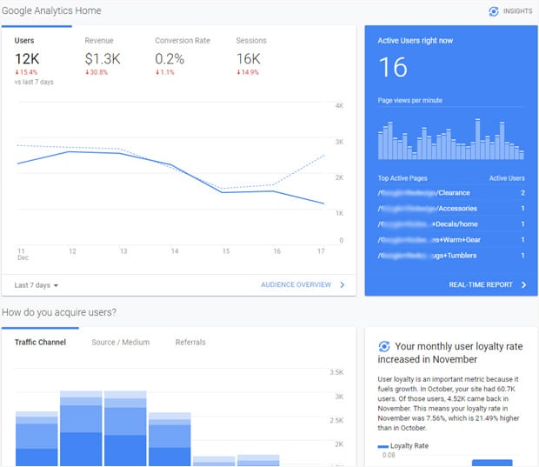Click the 30.8% decrease indicator under Revenue
Viewport: 539px width, 467px height.
point(96,72)
